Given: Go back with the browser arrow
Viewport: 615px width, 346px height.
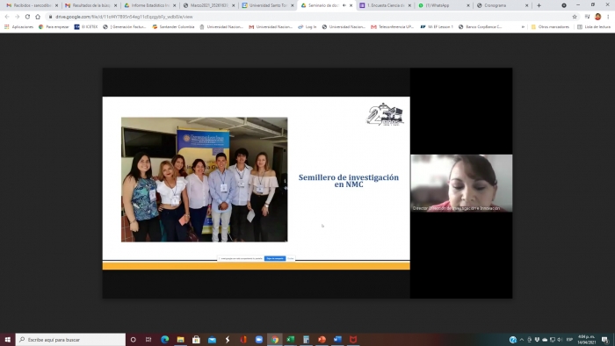Looking at the screenshot, I should (7, 17).
